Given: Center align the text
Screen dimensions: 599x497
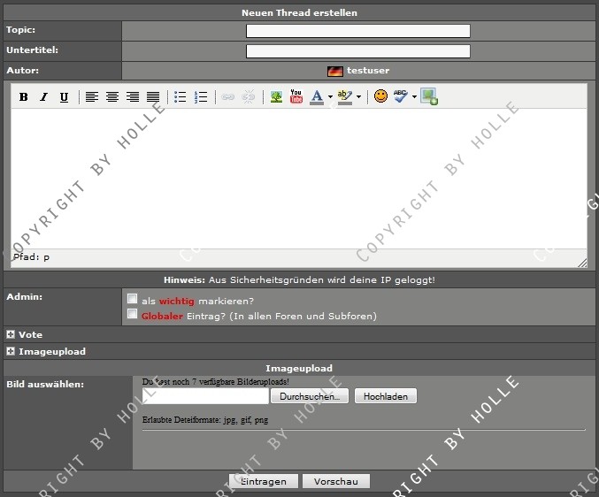Looking at the screenshot, I should 112,97.
